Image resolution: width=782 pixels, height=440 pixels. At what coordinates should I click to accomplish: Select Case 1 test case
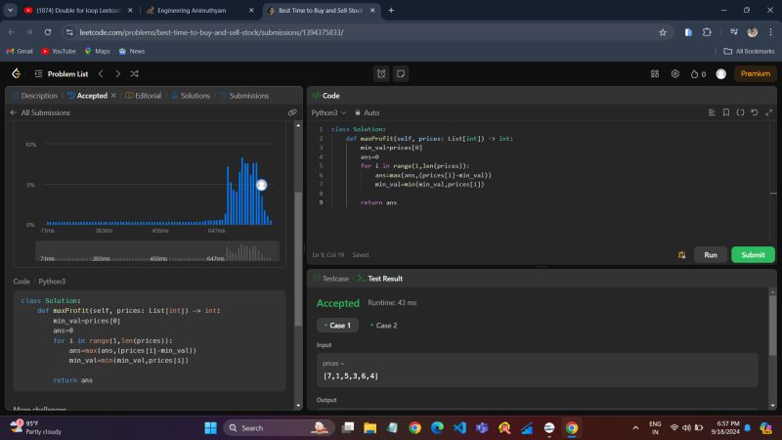click(x=338, y=325)
